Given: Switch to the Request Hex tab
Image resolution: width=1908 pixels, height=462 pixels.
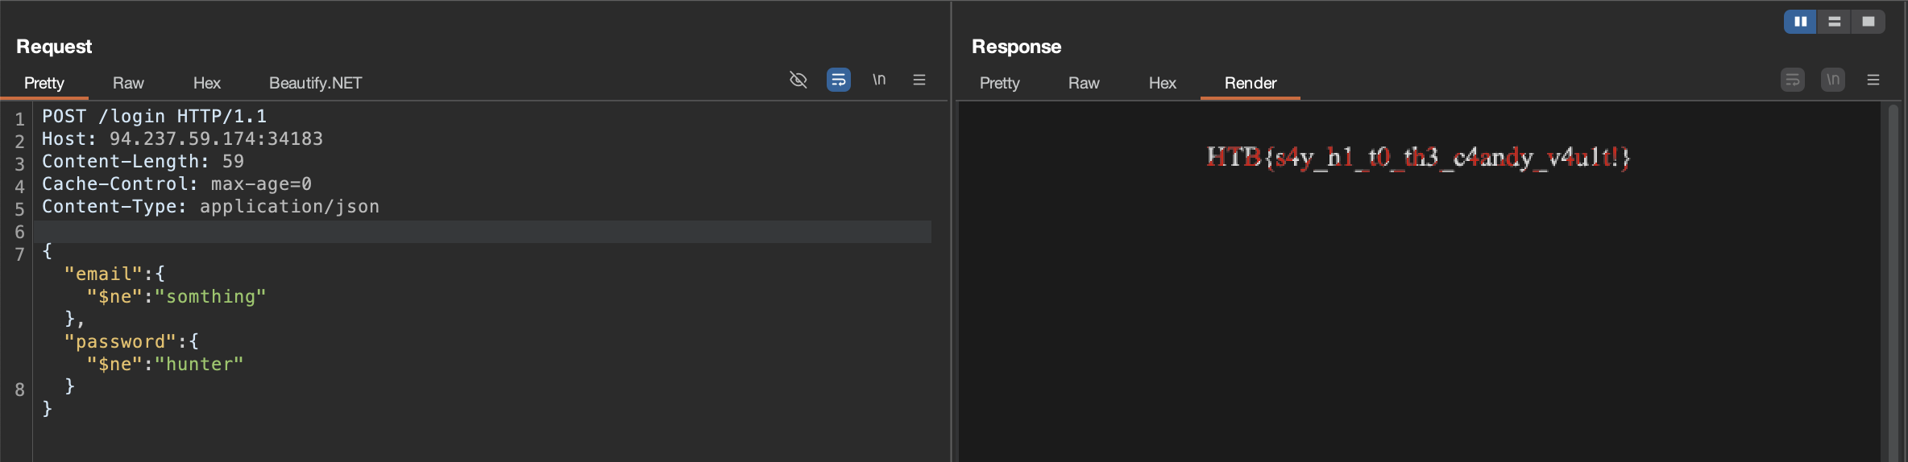Looking at the screenshot, I should [x=207, y=83].
